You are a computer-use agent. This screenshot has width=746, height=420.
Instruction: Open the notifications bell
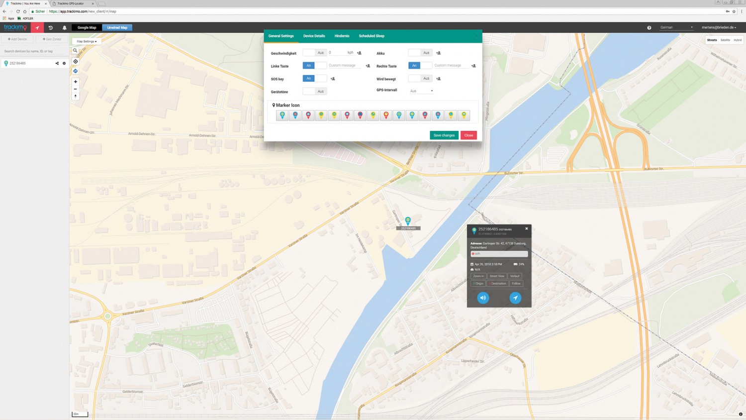pos(64,28)
